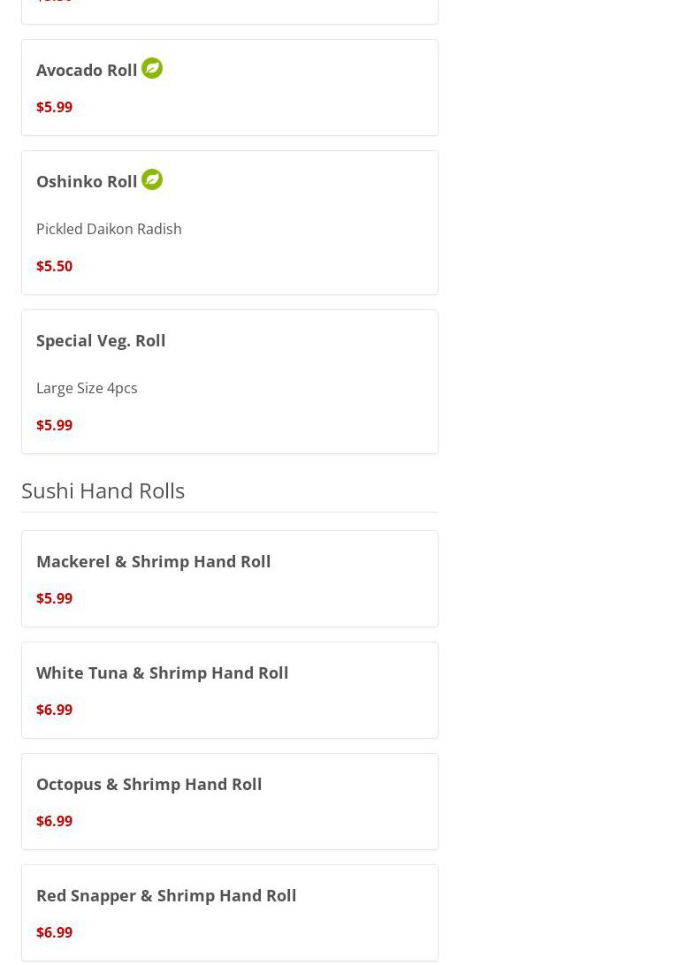The width and height of the screenshot is (694, 965).
Task: Click the $5.50 price for Oshinko Roll
Action: tap(54, 266)
